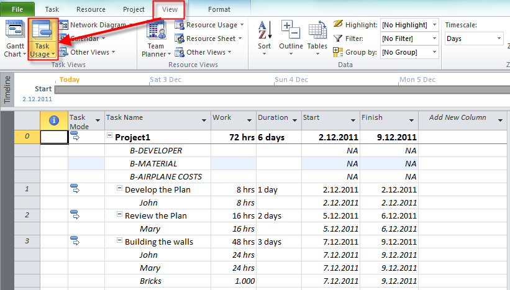Switch to the Resource ribbon tab

point(91,9)
